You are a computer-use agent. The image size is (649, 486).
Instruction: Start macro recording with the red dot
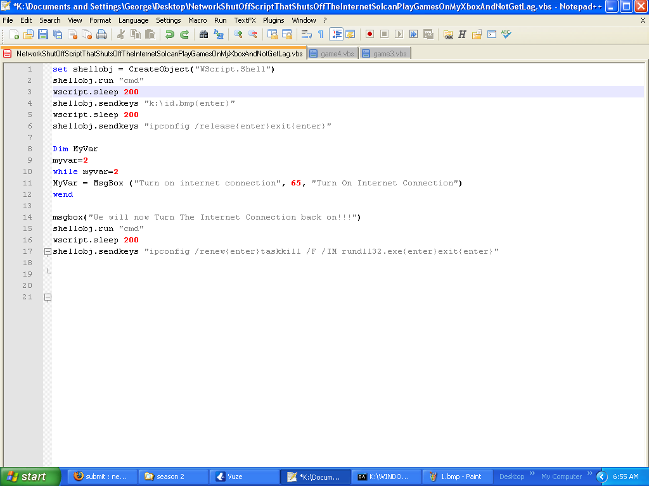pos(369,34)
